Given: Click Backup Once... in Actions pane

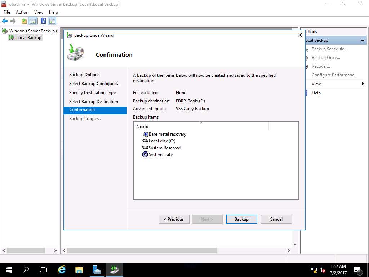Looking at the screenshot, I should click(326, 58).
